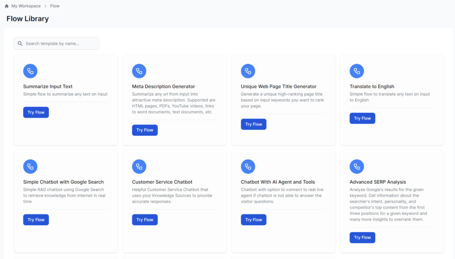This screenshot has width=455, height=259.
Task: Click the Meta Description Generator flow icon
Action: tap(139, 71)
